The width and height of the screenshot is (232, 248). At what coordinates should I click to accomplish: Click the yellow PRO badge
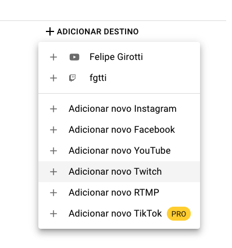179,214
